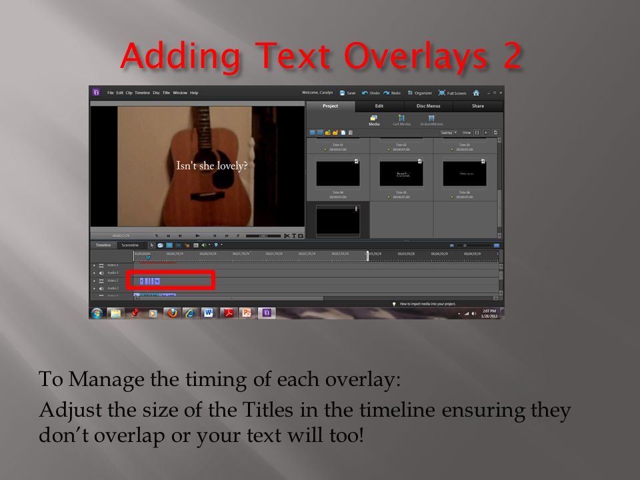Viewport: 640px width, 480px height.
Task: Open the Title menu
Action: 166,93
